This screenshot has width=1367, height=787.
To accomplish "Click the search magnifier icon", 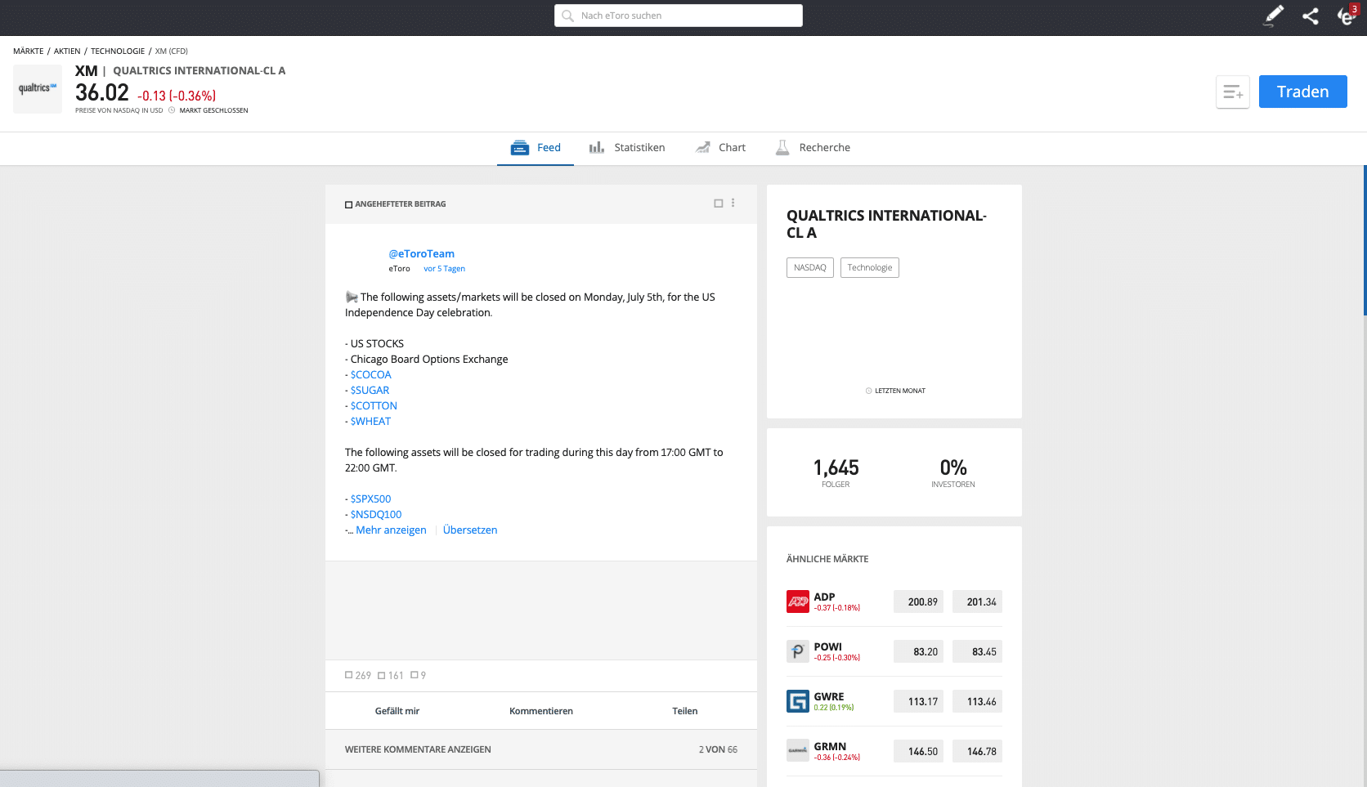I will (567, 16).
